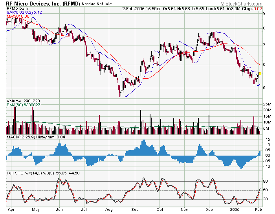This screenshot has width=275, height=214.
Task: Select the red 'MA(30) 6.00' legend entry
Action: pos(18,16)
